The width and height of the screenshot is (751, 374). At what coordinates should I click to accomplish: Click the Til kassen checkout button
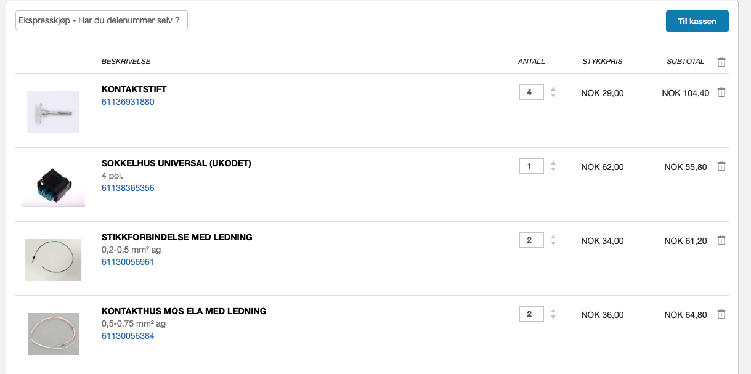697,21
